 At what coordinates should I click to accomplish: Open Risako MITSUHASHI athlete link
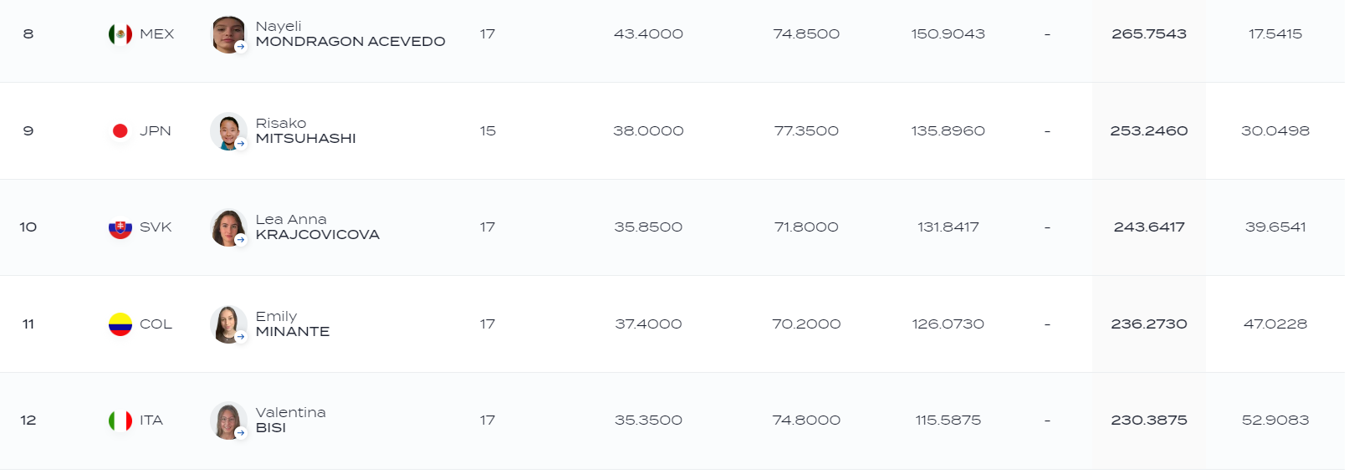[x=306, y=131]
